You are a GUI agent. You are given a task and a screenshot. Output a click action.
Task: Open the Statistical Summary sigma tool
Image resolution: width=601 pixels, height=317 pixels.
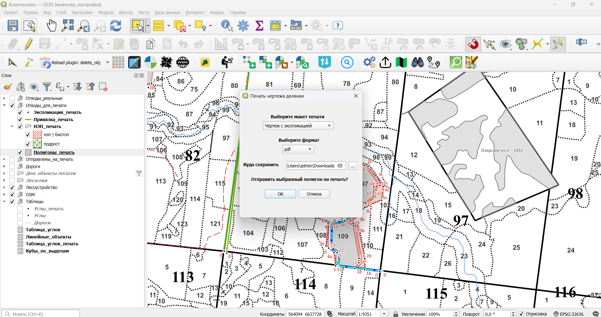[259, 26]
